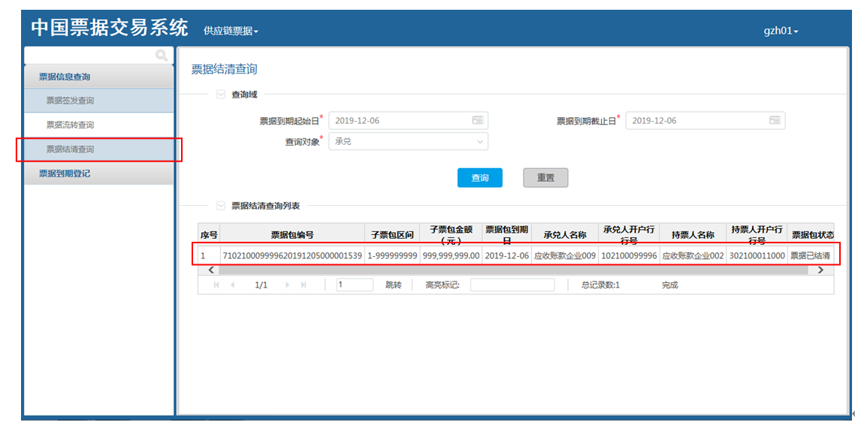This screenshot has height=425, width=855.
Task: Open the gzh01 user menu
Action: [781, 32]
